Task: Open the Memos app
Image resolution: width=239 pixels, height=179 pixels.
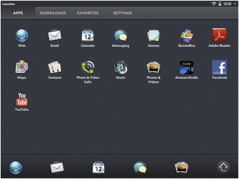Action: (154, 36)
